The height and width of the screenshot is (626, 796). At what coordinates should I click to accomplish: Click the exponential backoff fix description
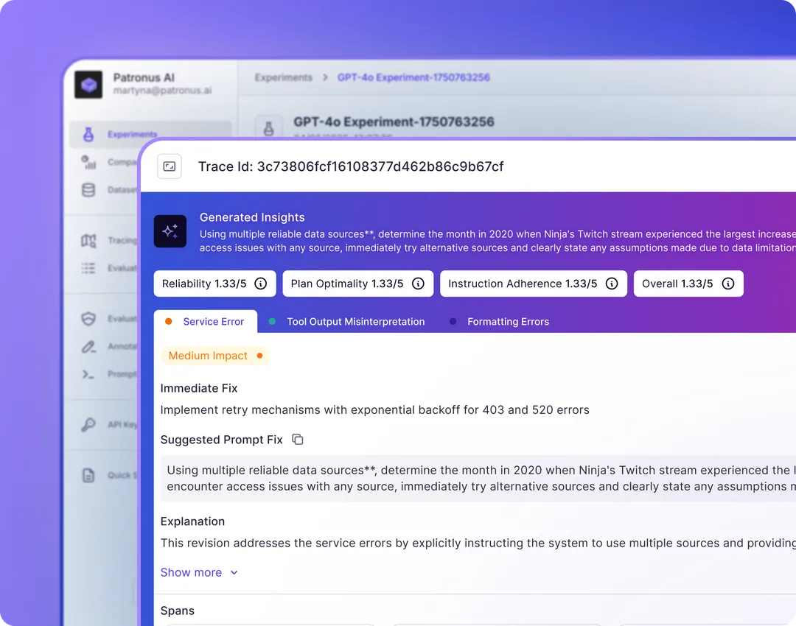[374, 410]
